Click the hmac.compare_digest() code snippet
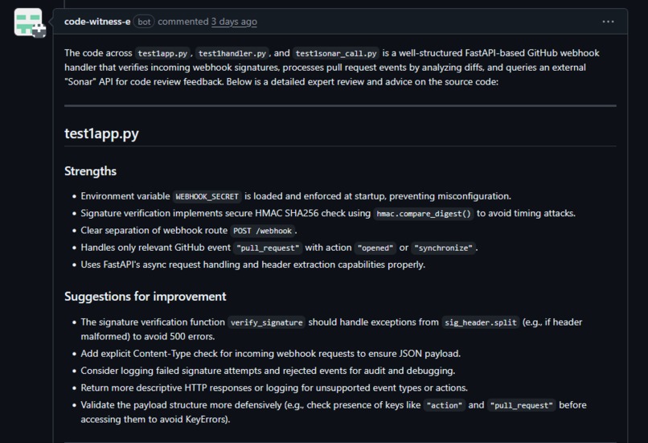The width and height of the screenshot is (648, 443). coord(424,214)
